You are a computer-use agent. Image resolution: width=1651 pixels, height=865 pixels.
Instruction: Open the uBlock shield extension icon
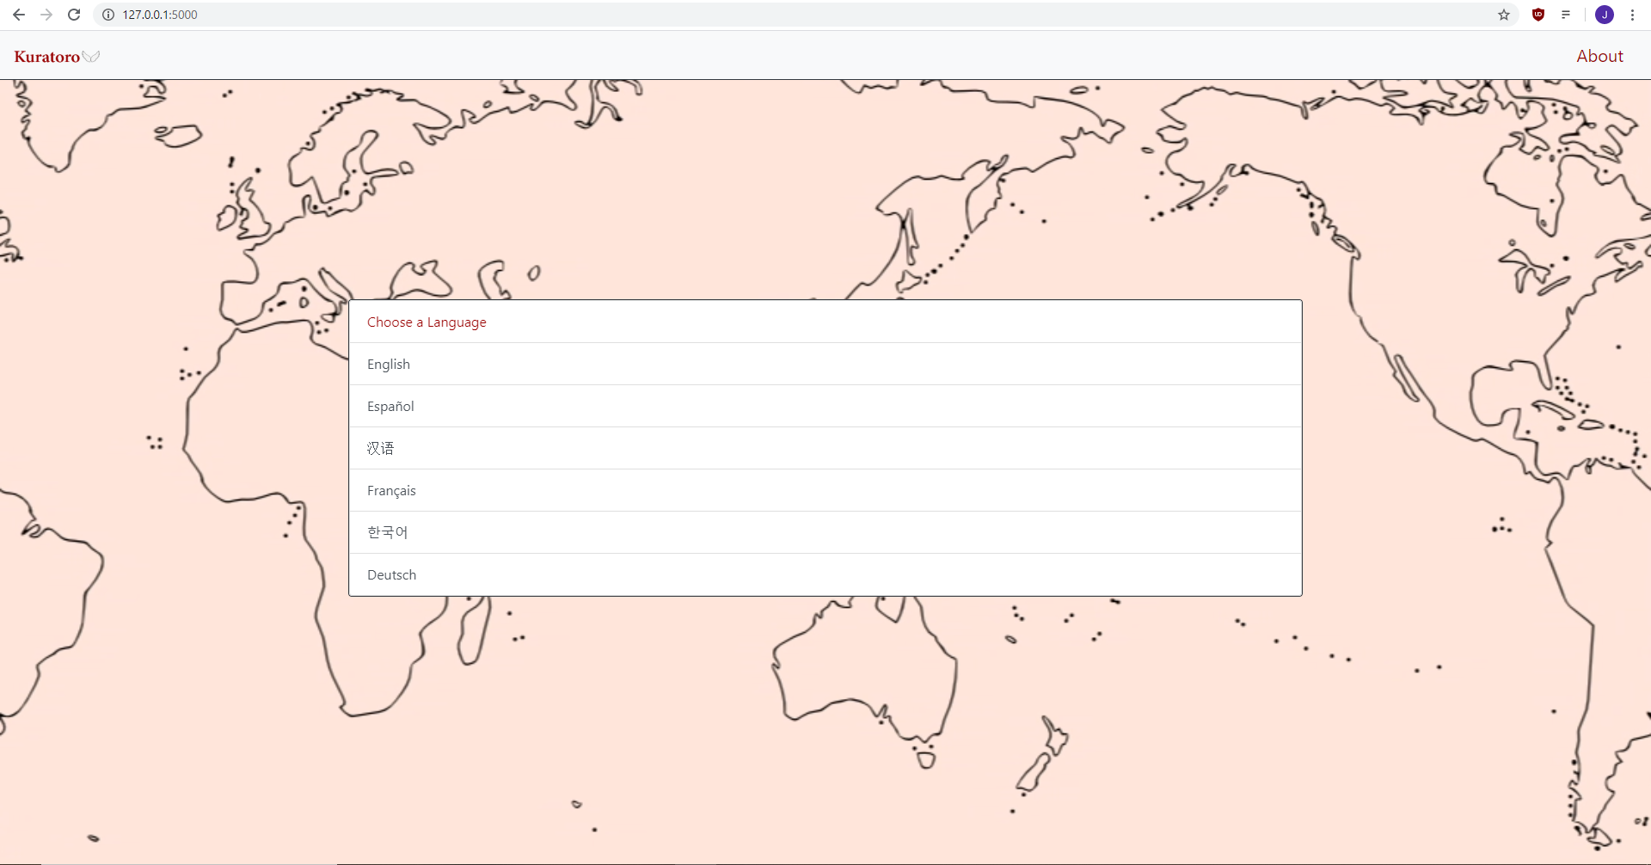pyautogui.click(x=1538, y=15)
